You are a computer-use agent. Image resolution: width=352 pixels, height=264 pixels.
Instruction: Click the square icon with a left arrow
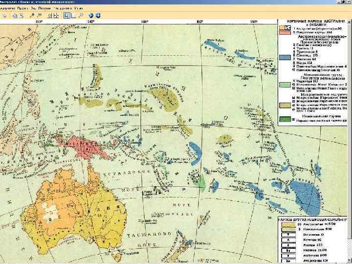coord(49,16)
